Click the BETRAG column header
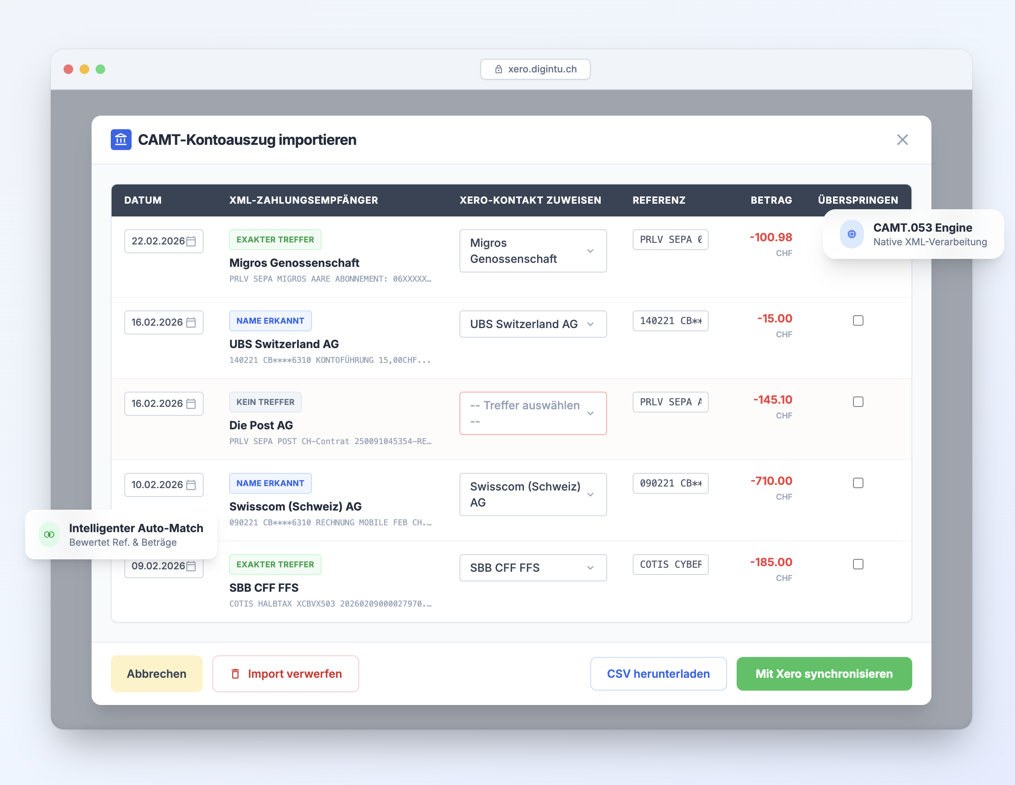The width and height of the screenshot is (1015, 785). point(771,200)
